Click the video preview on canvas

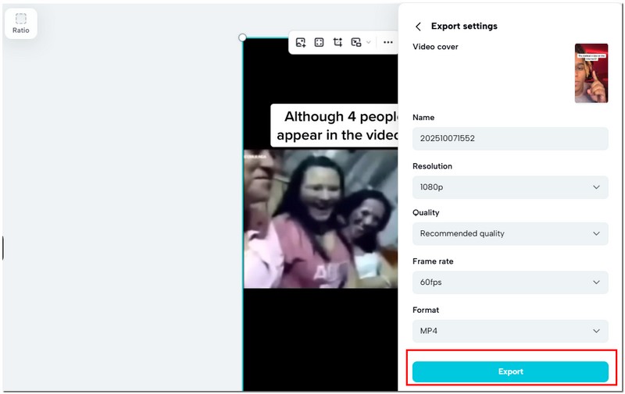[320, 218]
